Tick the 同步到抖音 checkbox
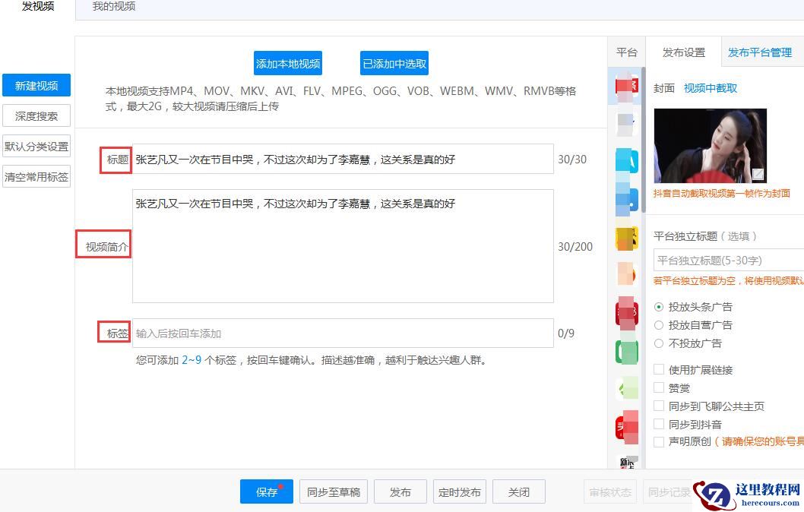This screenshot has height=512, width=804. pos(659,425)
